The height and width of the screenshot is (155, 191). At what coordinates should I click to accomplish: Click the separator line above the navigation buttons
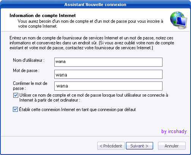coord(95,136)
